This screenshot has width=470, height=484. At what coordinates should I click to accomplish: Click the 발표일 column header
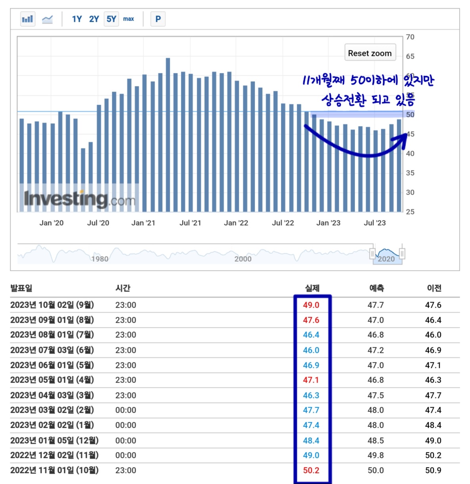(x=21, y=288)
